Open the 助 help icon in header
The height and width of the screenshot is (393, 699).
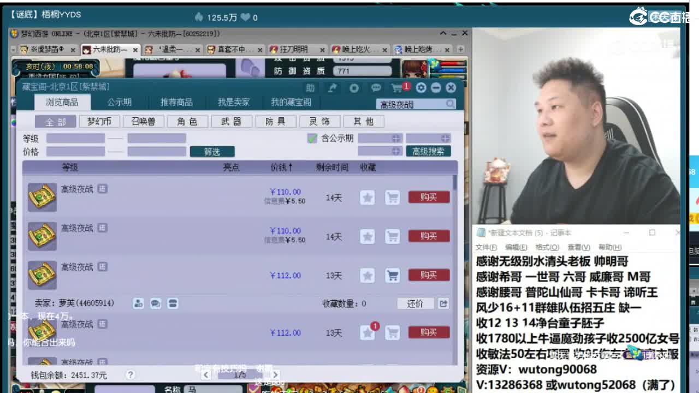click(310, 88)
